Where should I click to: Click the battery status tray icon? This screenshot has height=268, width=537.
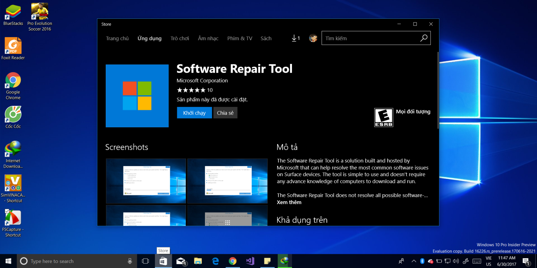coord(439,261)
